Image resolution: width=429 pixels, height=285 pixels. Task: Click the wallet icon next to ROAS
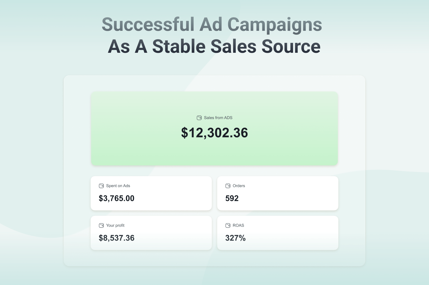click(228, 226)
